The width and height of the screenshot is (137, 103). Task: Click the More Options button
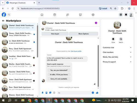pos(84,34)
